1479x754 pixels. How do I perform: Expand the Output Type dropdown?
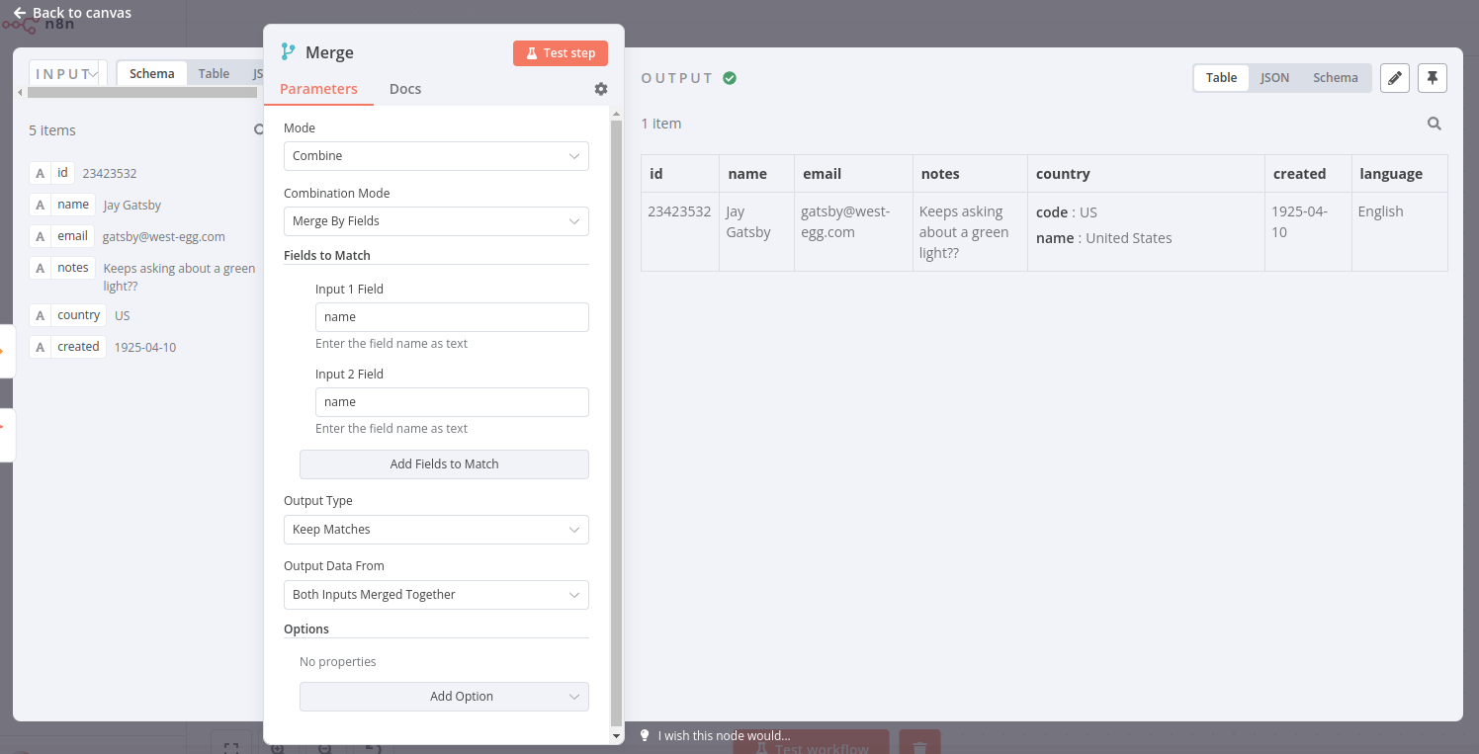pyautogui.click(x=436, y=529)
